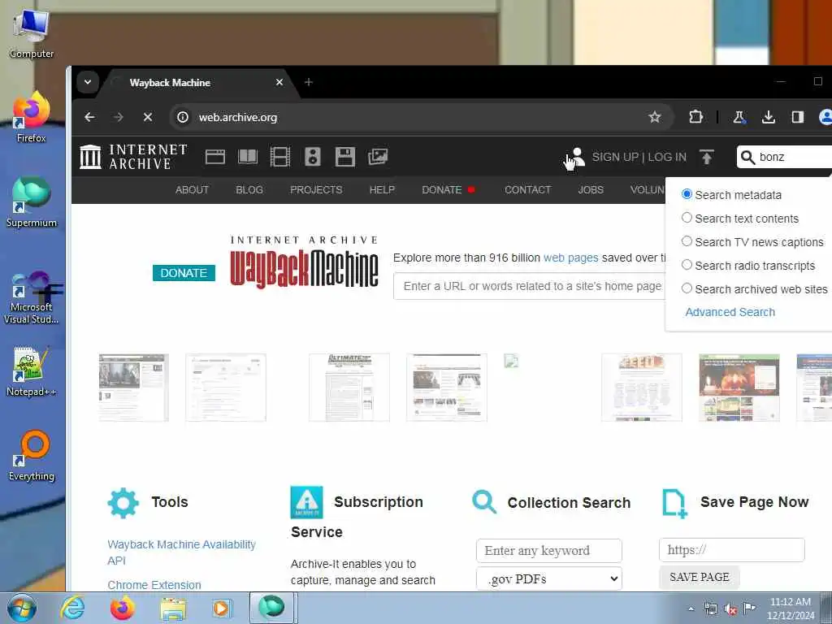Click the Enter any keyword field
Screen dimensions: 832x624
(x=549, y=551)
